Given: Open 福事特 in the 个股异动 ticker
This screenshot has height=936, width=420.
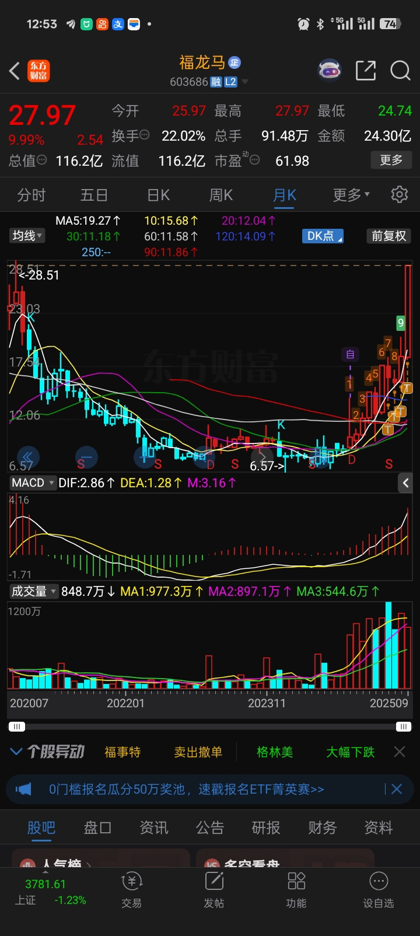Looking at the screenshot, I should (x=123, y=752).
